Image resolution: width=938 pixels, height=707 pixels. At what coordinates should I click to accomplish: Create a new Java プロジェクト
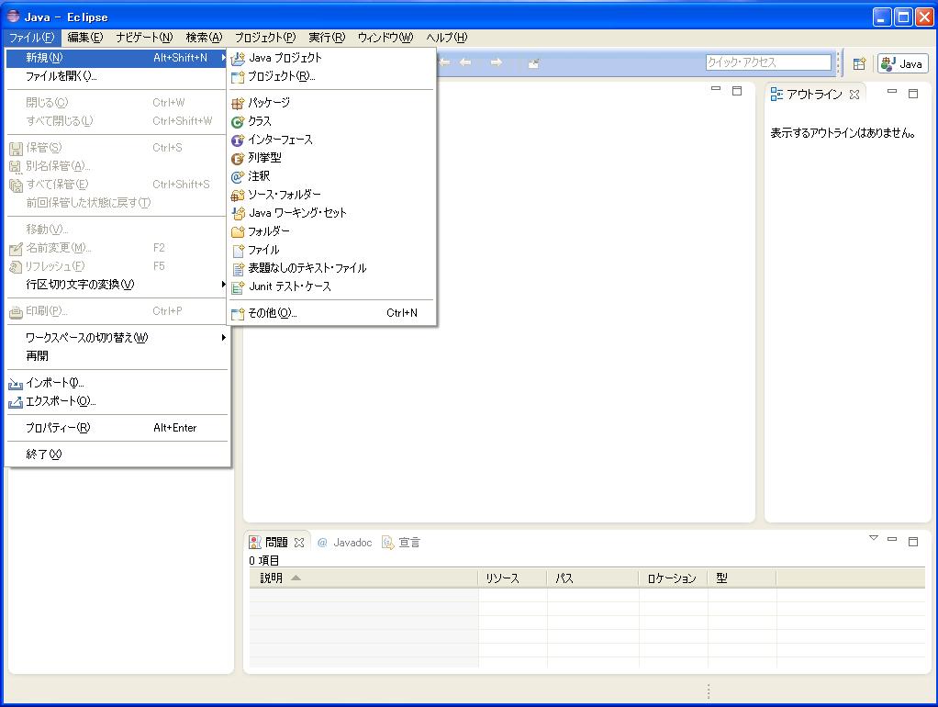[x=331, y=58]
